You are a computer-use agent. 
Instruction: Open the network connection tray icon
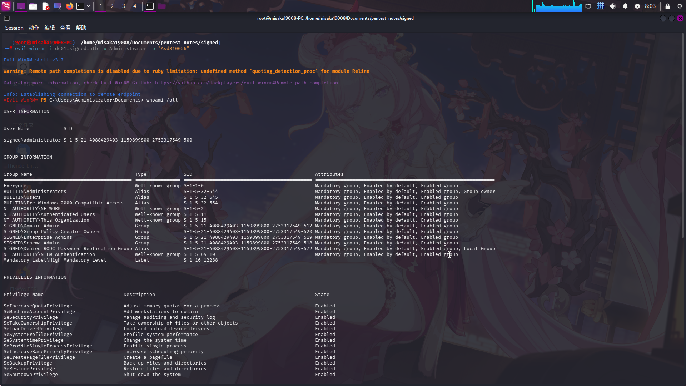point(588,6)
